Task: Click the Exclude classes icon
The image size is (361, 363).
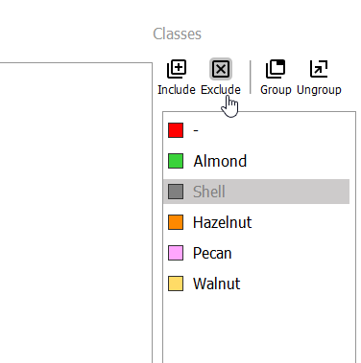Action: pos(221,69)
